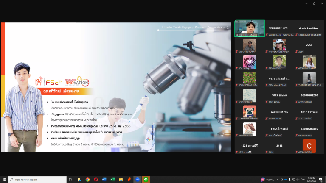Click the orange 'C' avatar participant tile
This screenshot has height=183, width=326.
309,146
